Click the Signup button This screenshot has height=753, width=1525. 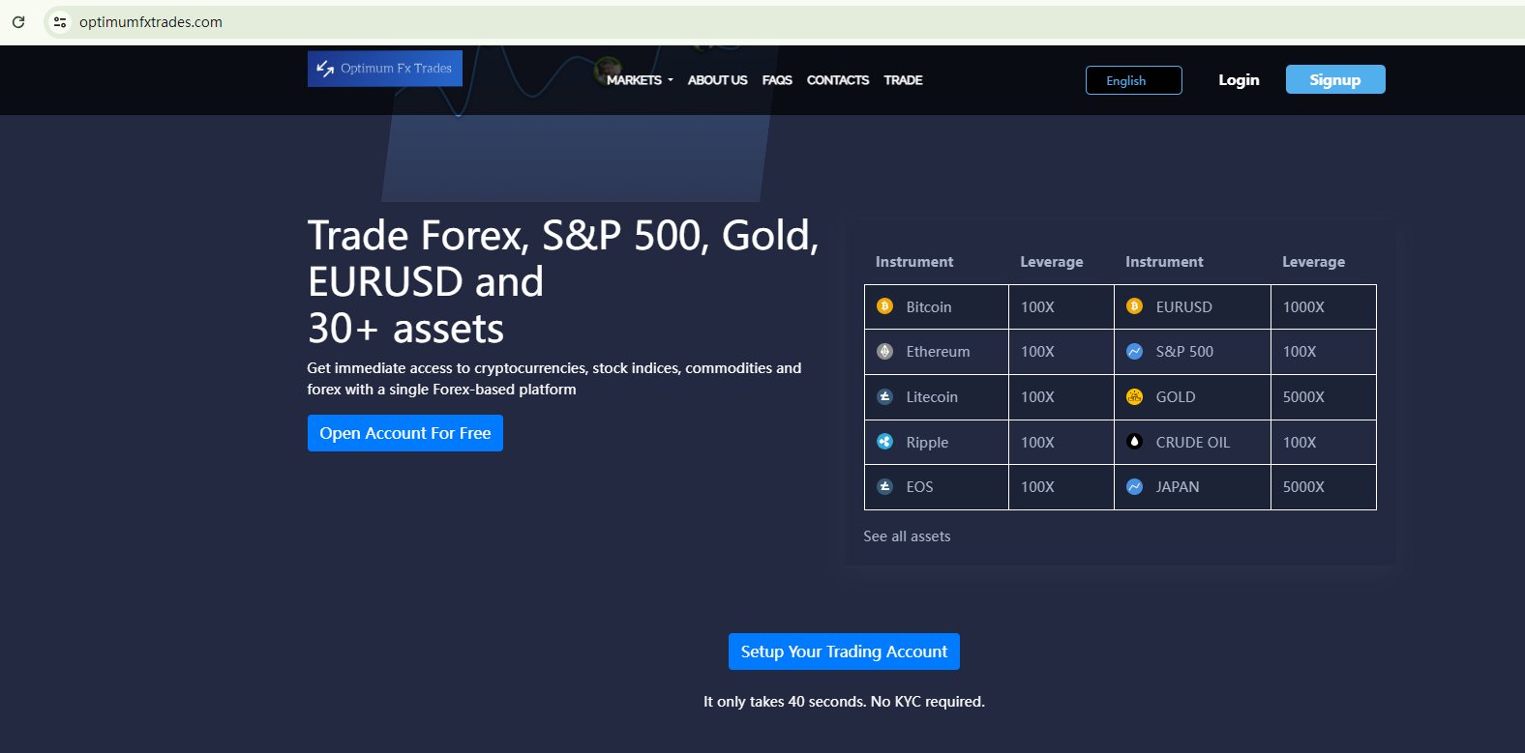[1335, 79]
